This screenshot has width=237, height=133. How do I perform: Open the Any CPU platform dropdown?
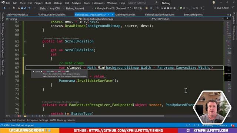click(57, 8)
